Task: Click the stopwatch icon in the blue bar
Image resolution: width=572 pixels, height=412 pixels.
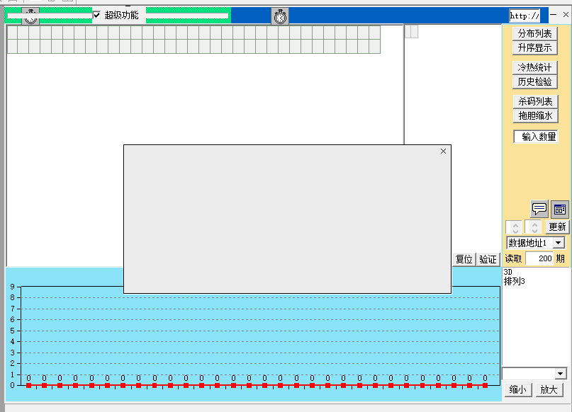Action: coord(280,16)
